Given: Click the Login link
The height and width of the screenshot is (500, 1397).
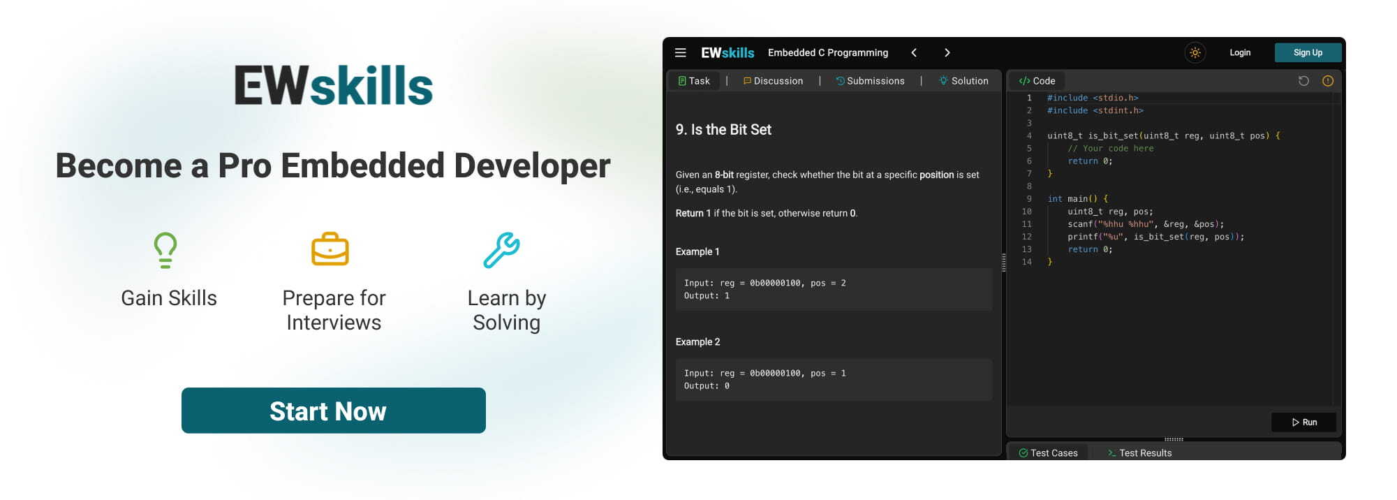Looking at the screenshot, I should [x=1240, y=52].
